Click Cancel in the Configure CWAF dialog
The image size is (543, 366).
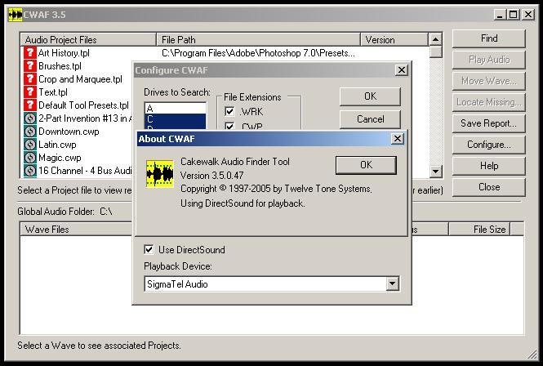click(370, 119)
